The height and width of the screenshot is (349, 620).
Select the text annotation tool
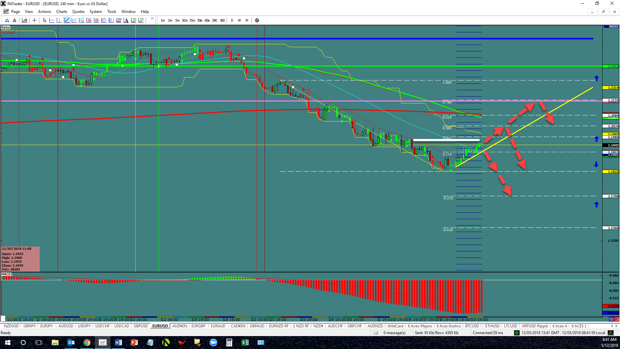click(126, 20)
